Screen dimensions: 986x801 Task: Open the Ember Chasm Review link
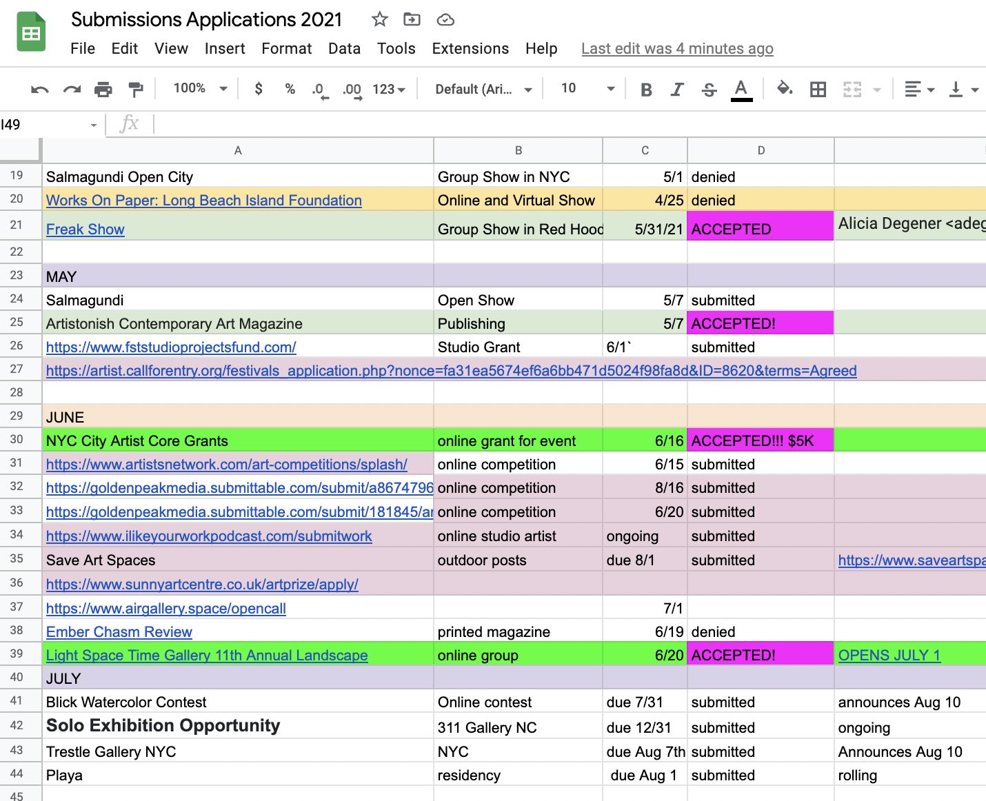119,631
